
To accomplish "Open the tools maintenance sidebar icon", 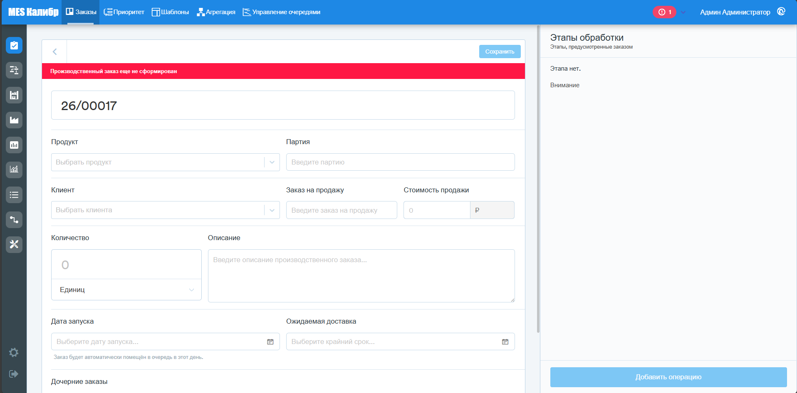I will click(x=14, y=244).
